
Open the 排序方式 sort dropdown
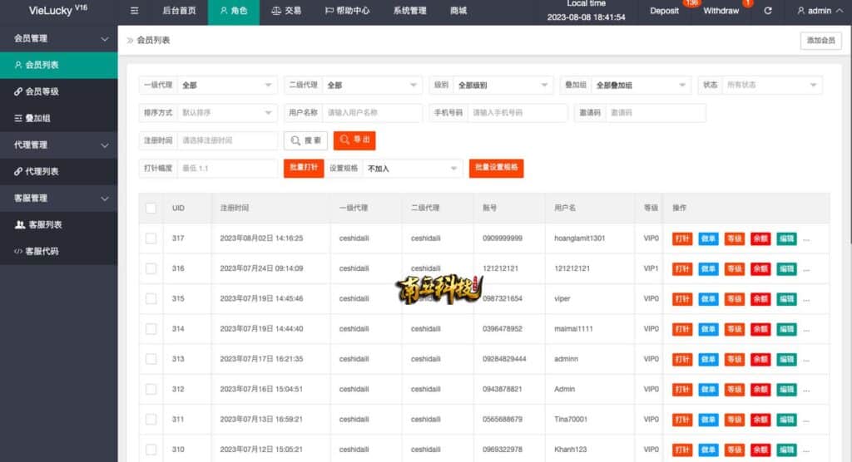226,113
